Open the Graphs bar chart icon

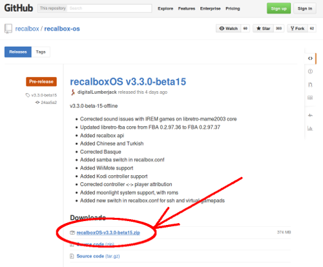pos(310,129)
